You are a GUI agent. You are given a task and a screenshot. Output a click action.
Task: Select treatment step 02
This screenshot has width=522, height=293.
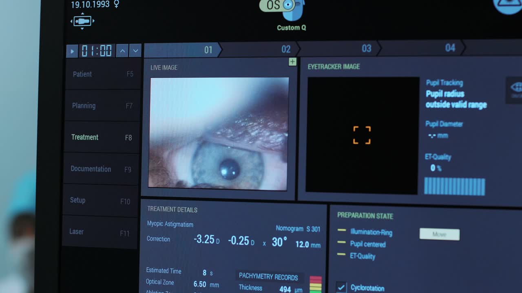point(285,48)
